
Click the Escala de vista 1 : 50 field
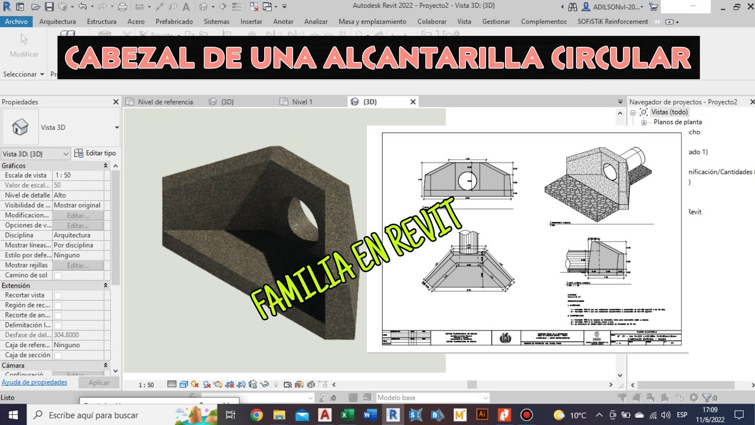(x=78, y=175)
